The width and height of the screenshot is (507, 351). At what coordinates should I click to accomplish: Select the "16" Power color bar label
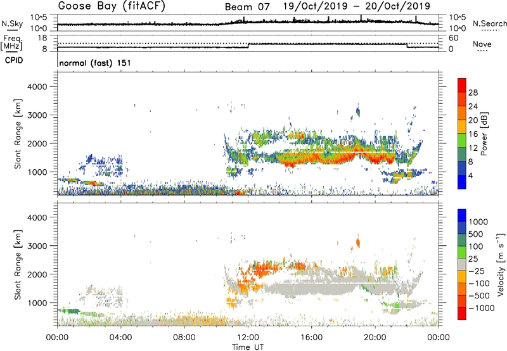pyautogui.click(x=473, y=134)
